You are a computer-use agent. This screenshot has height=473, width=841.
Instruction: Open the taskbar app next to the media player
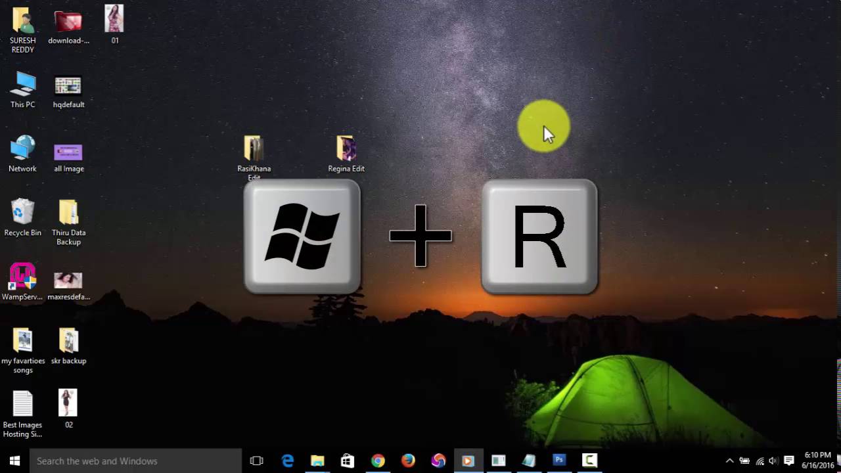click(x=499, y=461)
